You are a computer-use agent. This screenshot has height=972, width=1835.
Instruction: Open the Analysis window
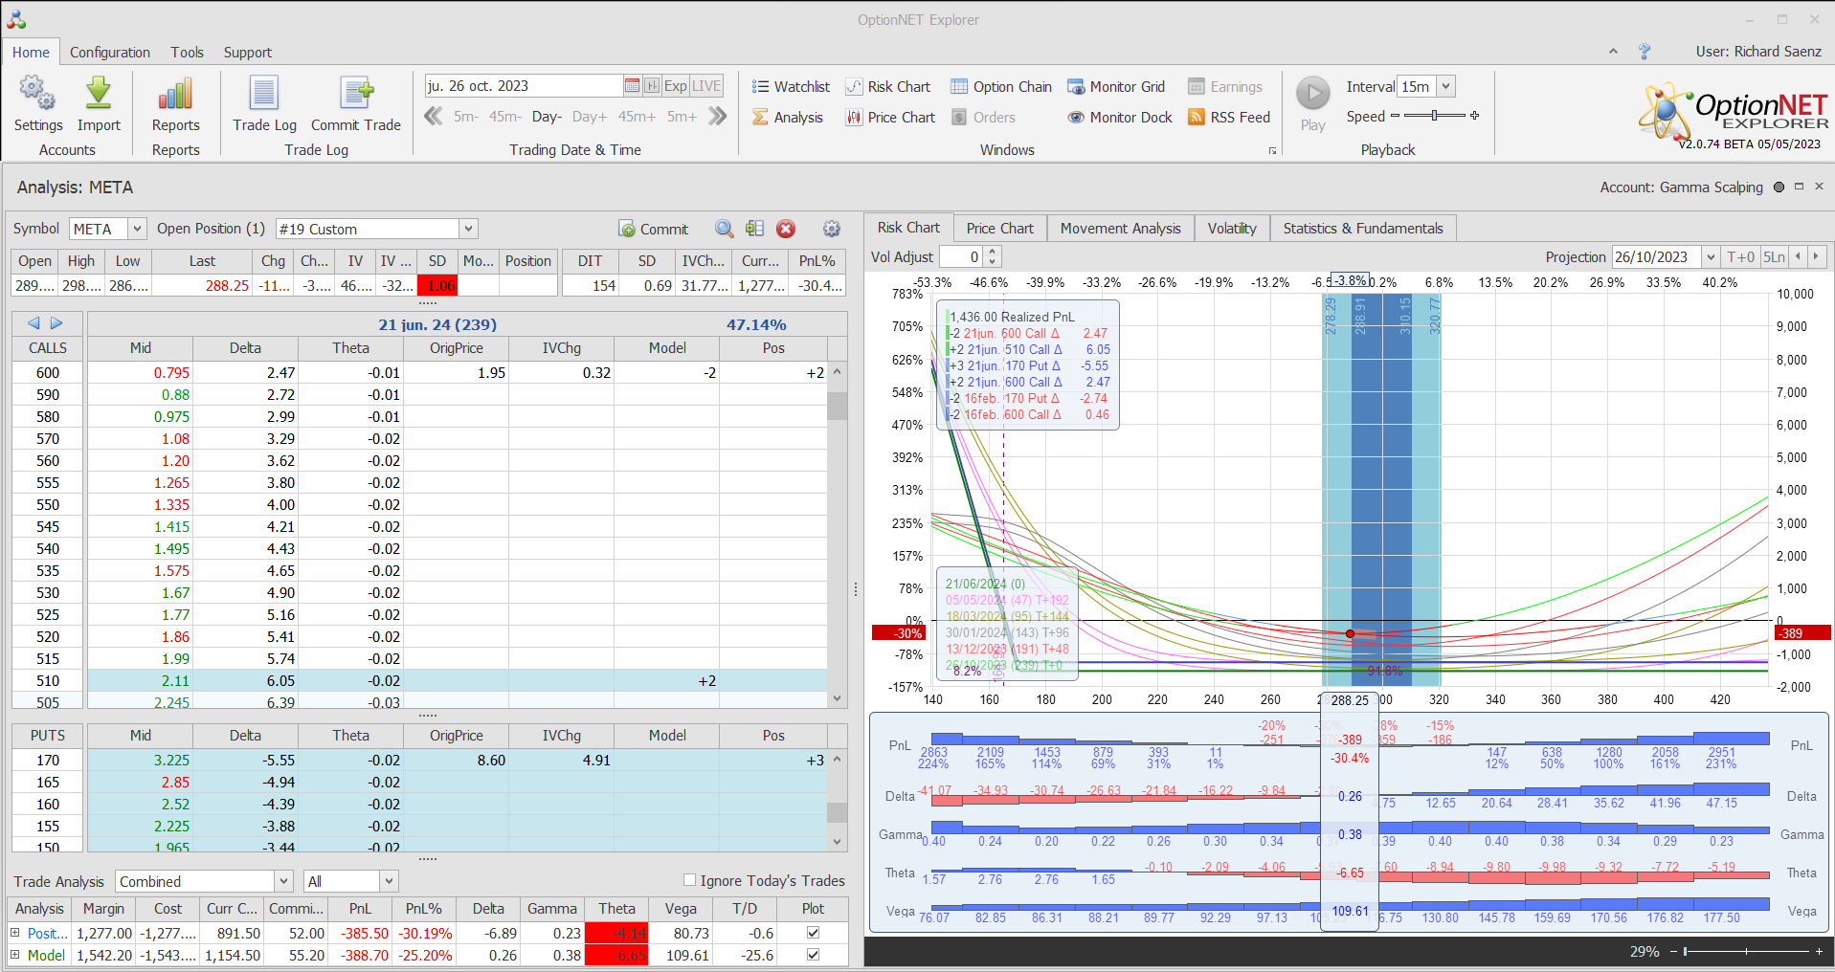787,117
